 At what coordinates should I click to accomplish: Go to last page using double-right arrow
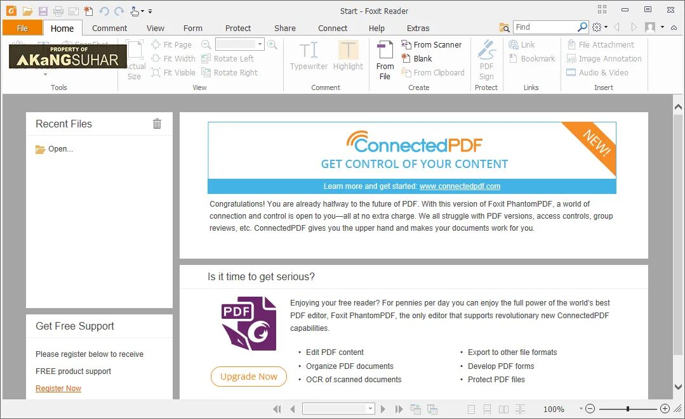pyautogui.click(x=399, y=409)
